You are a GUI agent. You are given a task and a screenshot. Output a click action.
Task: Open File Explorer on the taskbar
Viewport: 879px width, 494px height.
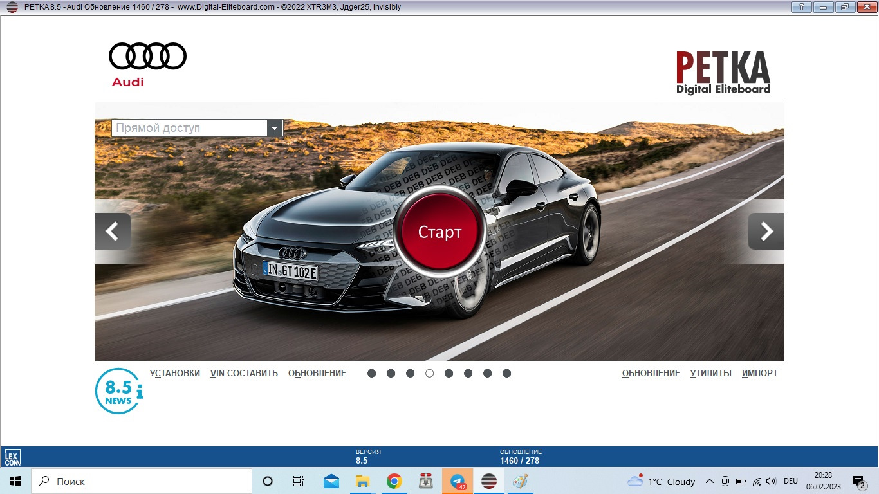pos(363,481)
